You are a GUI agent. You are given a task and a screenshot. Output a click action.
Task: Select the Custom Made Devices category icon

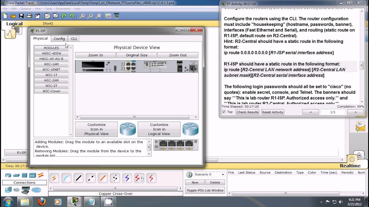26,190
